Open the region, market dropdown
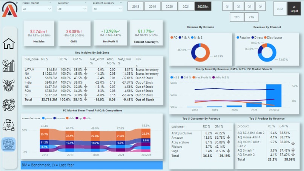This screenshot has width=304, height=171. [37, 9]
